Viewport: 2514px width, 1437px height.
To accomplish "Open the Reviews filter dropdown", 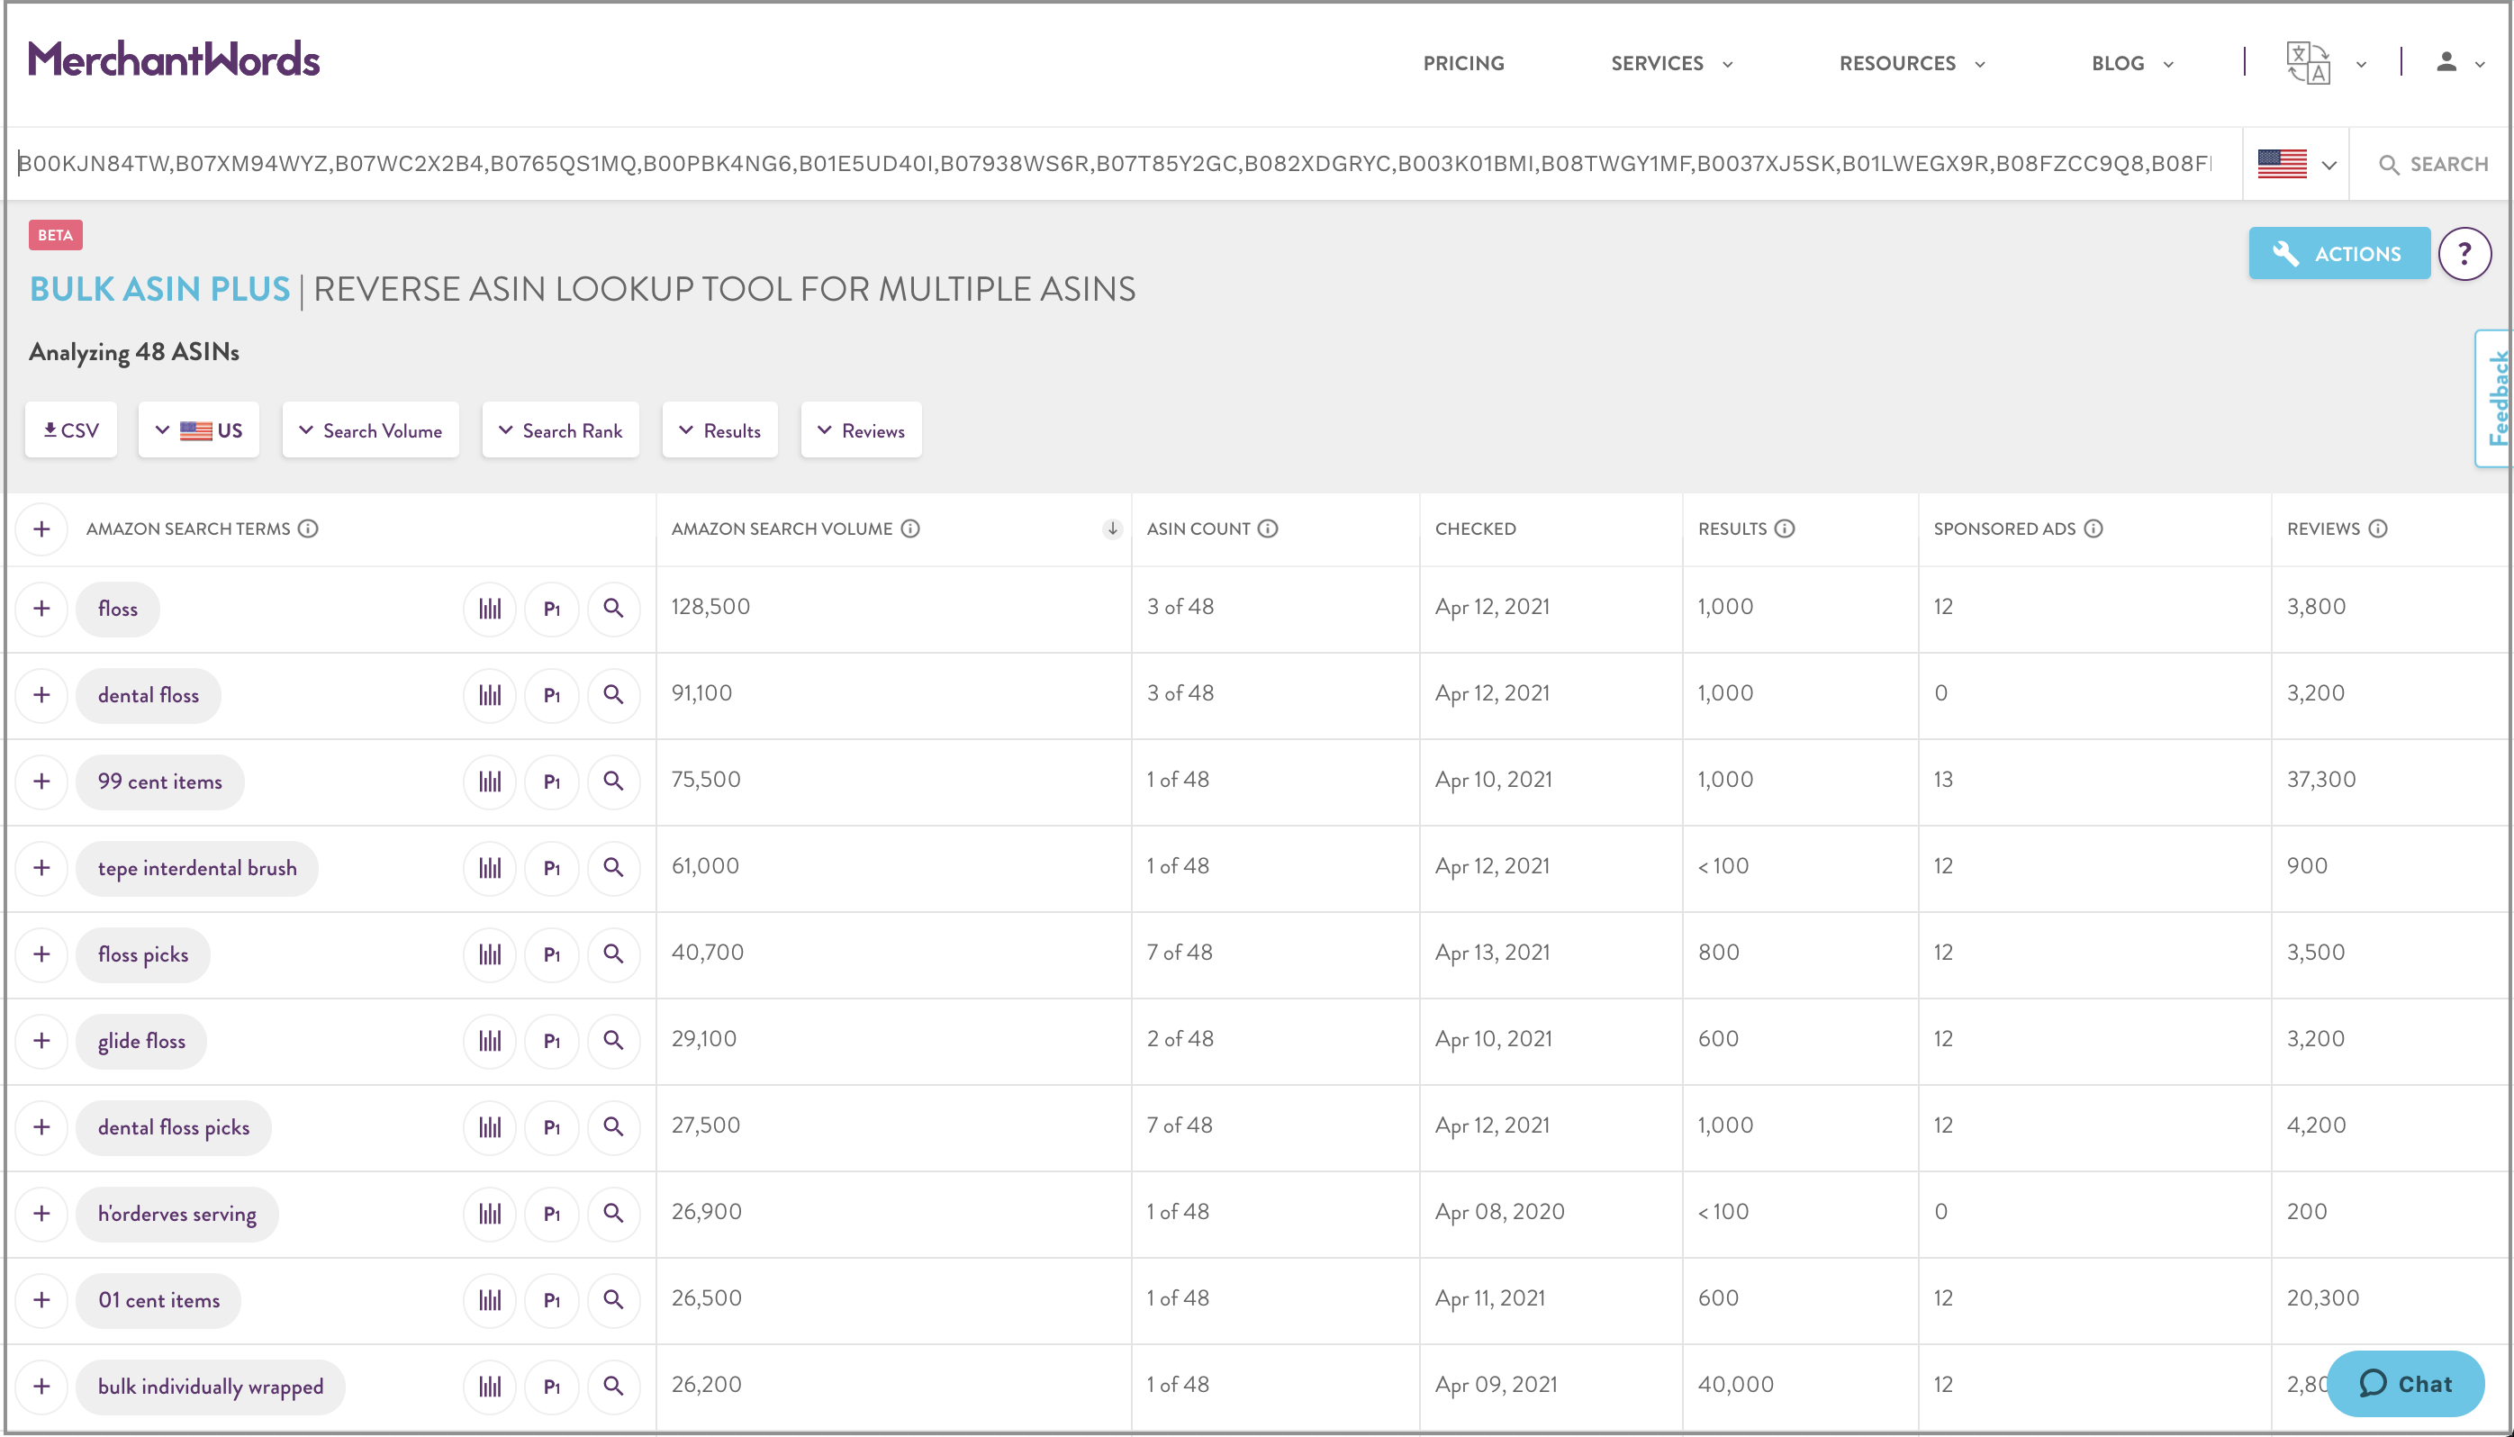I will click(861, 430).
